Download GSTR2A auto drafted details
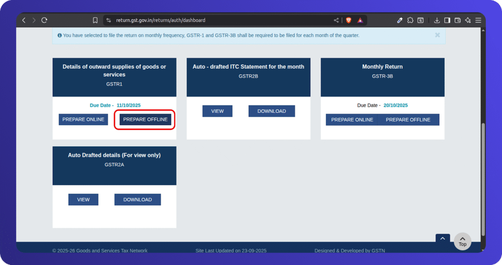Viewport: 502px width, 265px height. 137,199
